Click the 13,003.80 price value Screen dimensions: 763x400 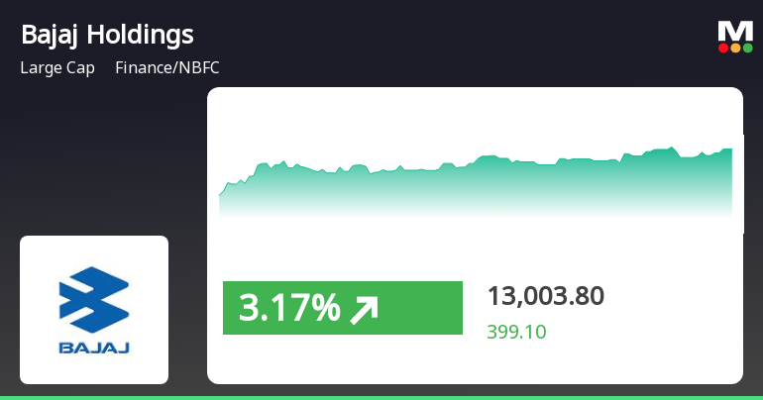546,295
